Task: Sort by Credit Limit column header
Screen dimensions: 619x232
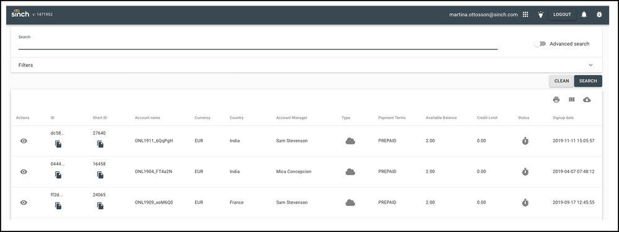Action: (x=487, y=118)
